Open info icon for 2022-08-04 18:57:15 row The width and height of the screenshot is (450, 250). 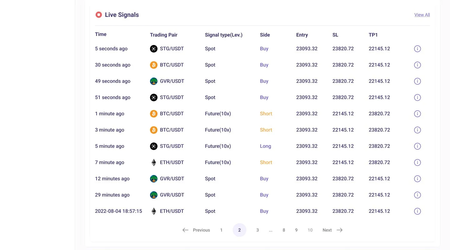(x=417, y=211)
